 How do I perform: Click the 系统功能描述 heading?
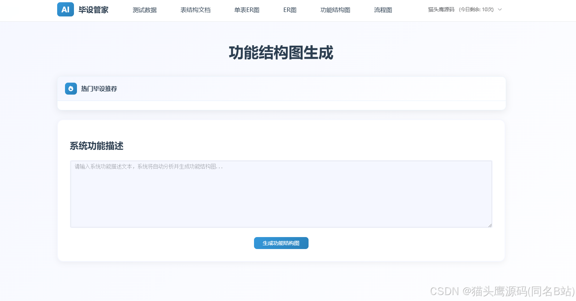coord(97,146)
